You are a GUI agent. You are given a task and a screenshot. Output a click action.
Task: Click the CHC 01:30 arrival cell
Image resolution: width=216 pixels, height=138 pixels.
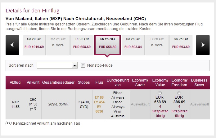(x=33, y=105)
